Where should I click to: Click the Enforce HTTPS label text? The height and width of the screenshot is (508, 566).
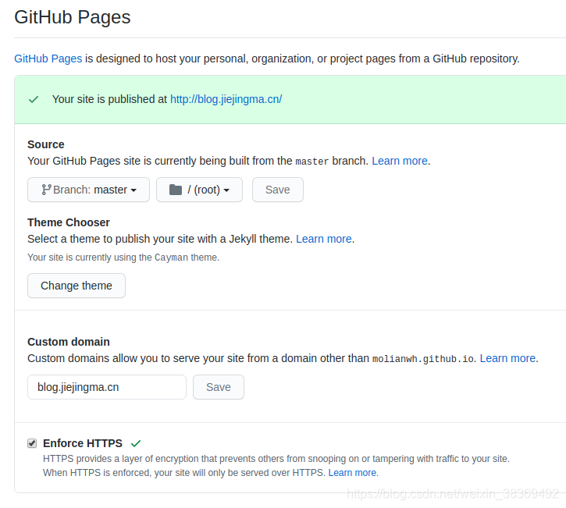click(x=83, y=443)
